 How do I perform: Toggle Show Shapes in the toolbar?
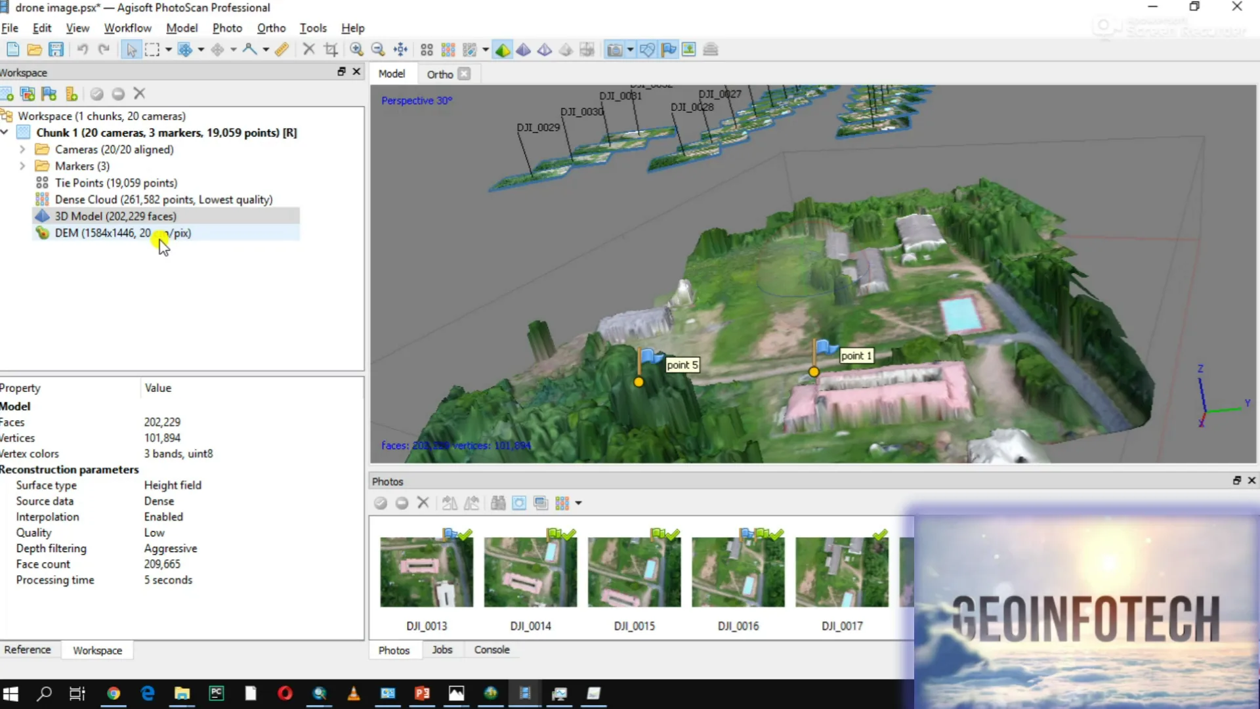(x=647, y=49)
